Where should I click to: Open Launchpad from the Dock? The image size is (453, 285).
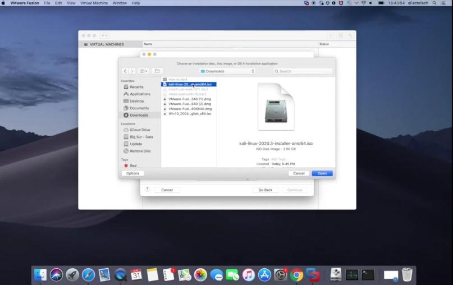pyautogui.click(x=72, y=274)
